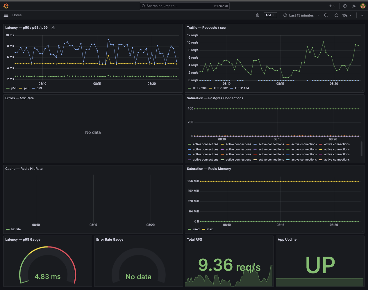Open the hamburger navigation menu
The width and height of the screenshot is (368, 290).
tap(6, 15)
